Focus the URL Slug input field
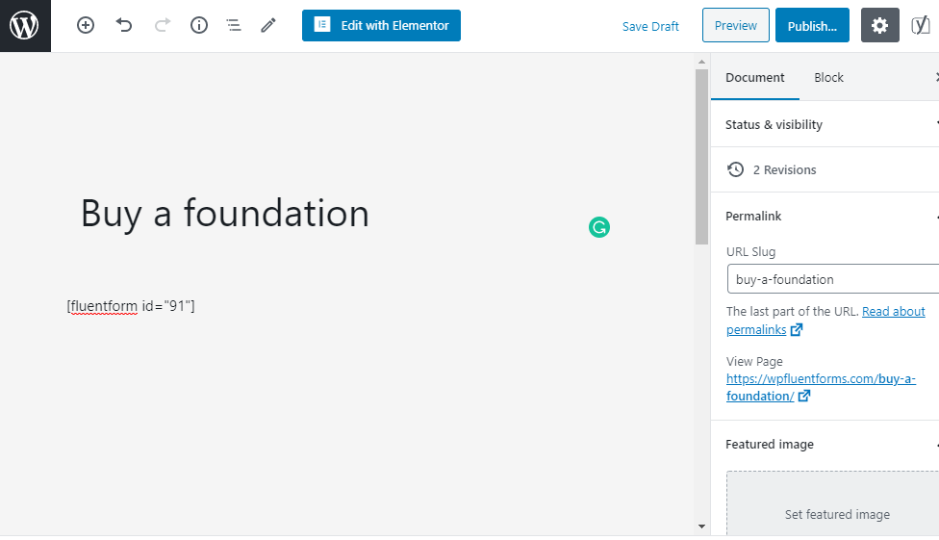939x540 pixels. 833,279
